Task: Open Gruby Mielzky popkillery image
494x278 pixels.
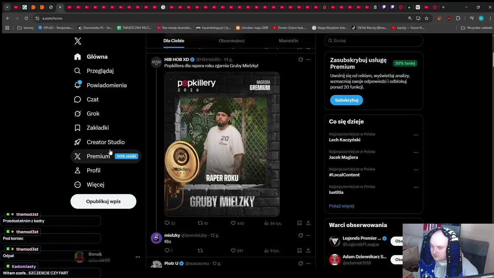Action: point(222,144)
